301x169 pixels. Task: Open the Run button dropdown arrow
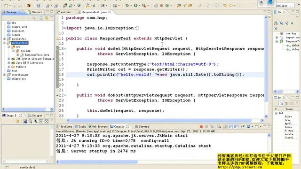click(139, 6)
